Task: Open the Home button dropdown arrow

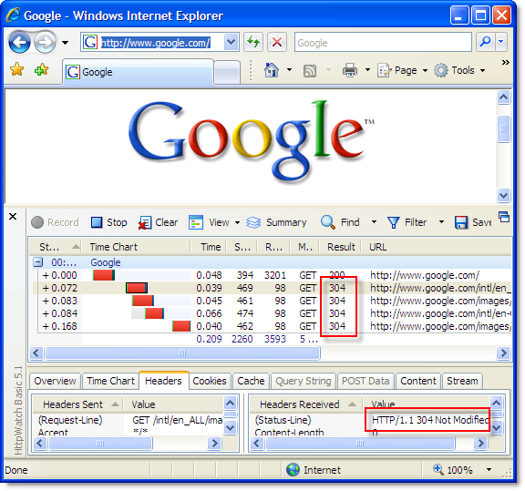Action: (289, 70)
